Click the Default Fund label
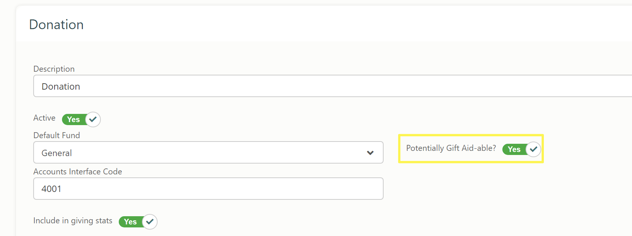The height and width of the screenshot is (236, 632). tap(57, 135)
